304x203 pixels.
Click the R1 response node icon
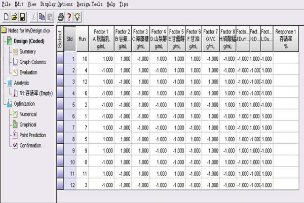tap(15, 93)
